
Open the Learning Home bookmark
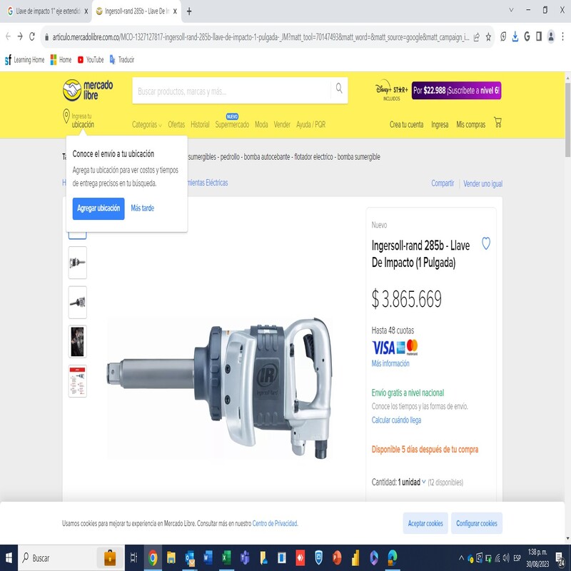pyautogui.click(x=25, y=60)
